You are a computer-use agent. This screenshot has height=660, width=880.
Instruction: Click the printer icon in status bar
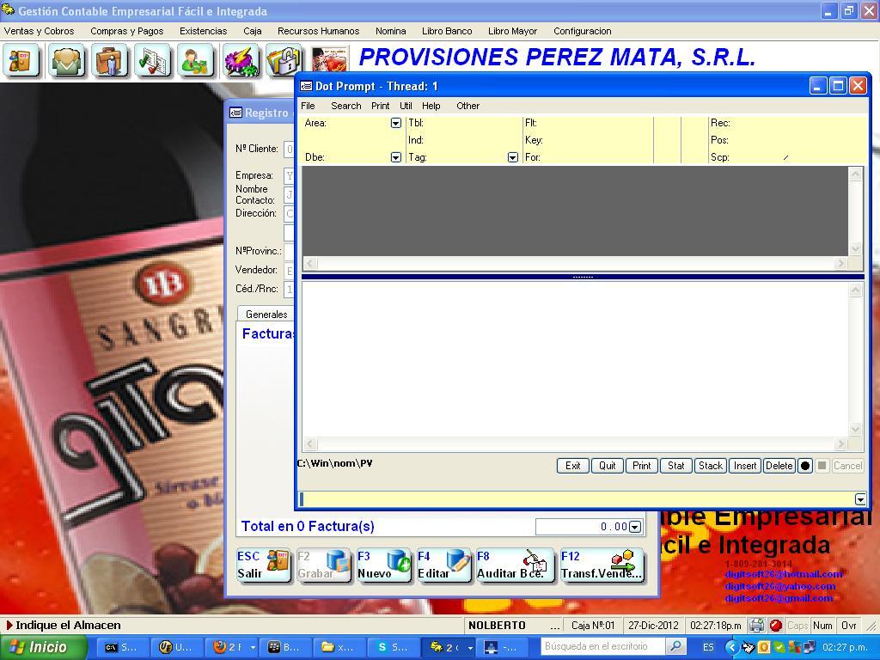pyautogui.click(x=756, y=626)
